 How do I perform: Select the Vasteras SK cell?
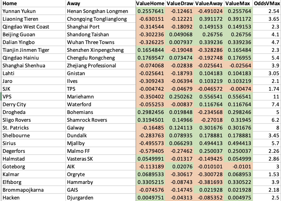point(101,159)
